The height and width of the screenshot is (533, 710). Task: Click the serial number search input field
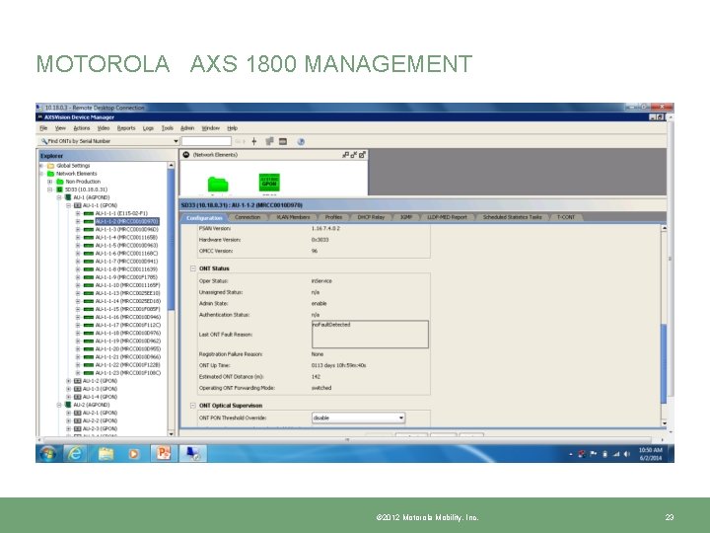[206, 141]
